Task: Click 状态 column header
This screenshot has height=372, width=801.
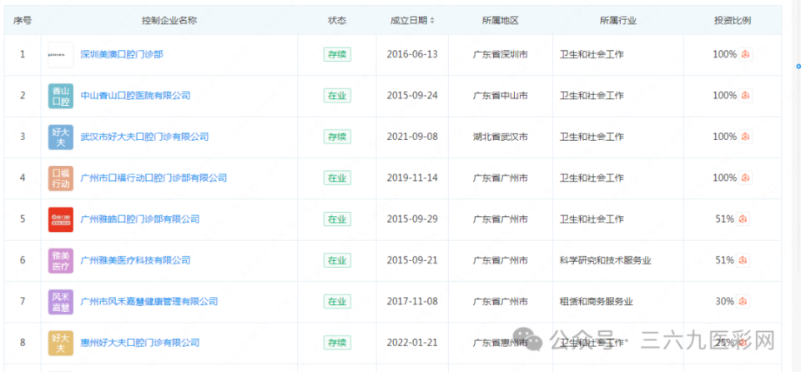Action: [x=337, y=21]
